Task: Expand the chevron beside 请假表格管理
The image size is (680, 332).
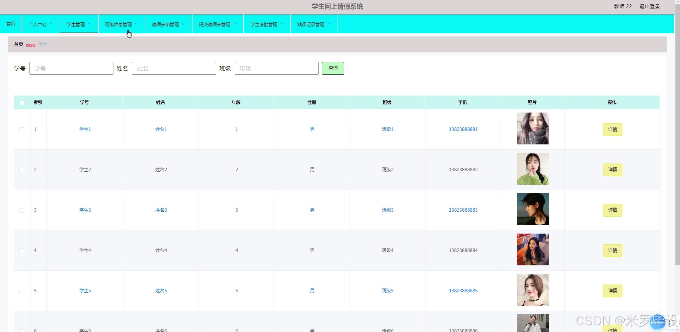Action: click(183, 24)
